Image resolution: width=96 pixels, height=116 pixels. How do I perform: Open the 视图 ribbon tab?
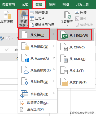[66, 4]
